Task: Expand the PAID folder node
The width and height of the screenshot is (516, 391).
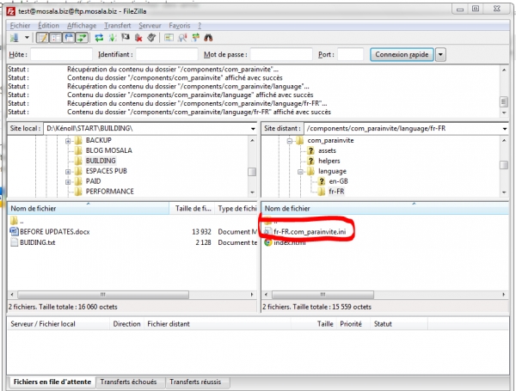Action: 68,181
